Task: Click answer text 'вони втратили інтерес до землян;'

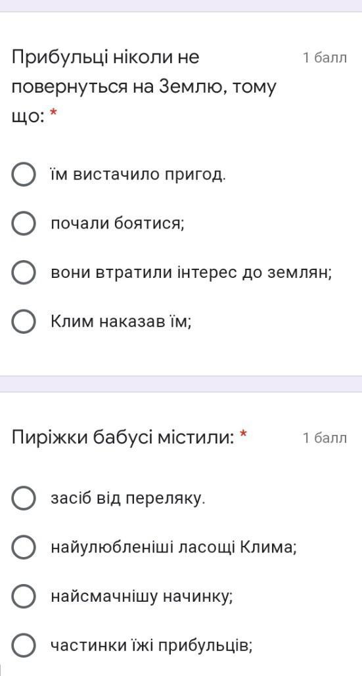Action: pos(191,273)
